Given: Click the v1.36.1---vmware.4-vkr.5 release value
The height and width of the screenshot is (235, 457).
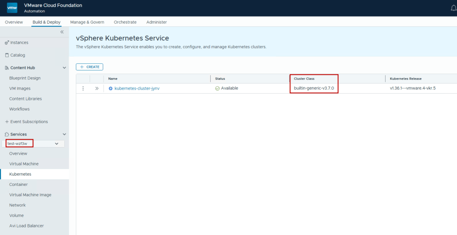Looking at the screenshot, I should click(413, 88).
